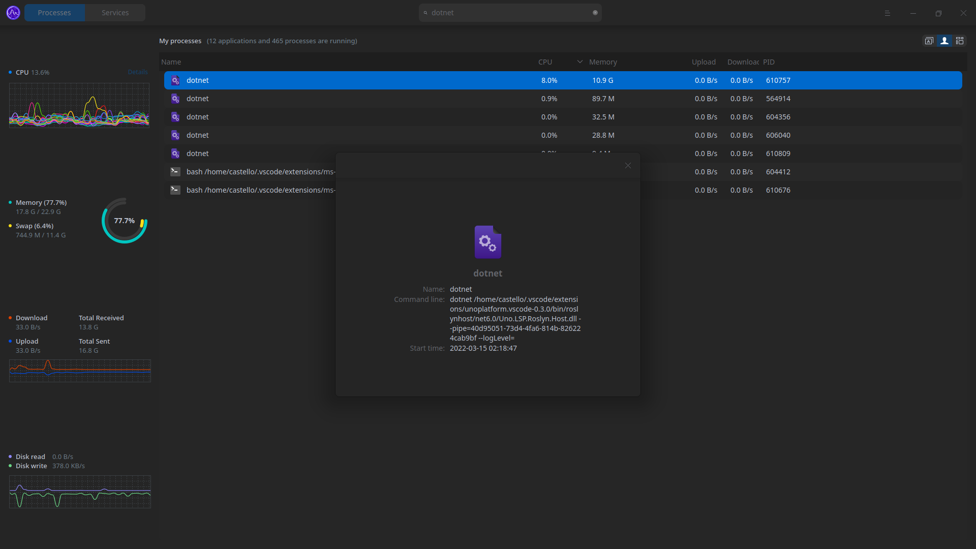Image resolution: width=976 pixels, height=549 pixels.
Task: Show applications only filter icon
Action: (929, 41)
